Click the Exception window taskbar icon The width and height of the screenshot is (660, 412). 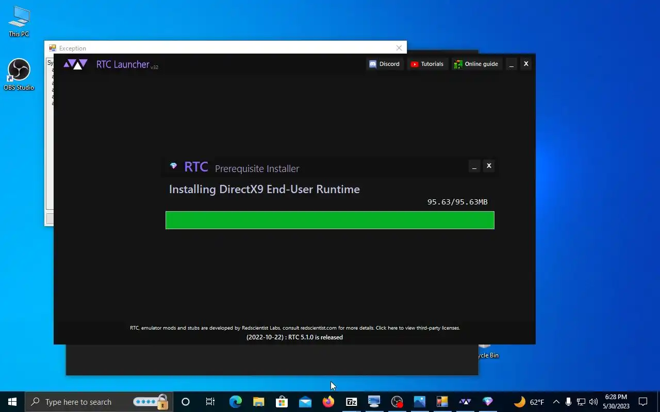[x=442, y=402]
